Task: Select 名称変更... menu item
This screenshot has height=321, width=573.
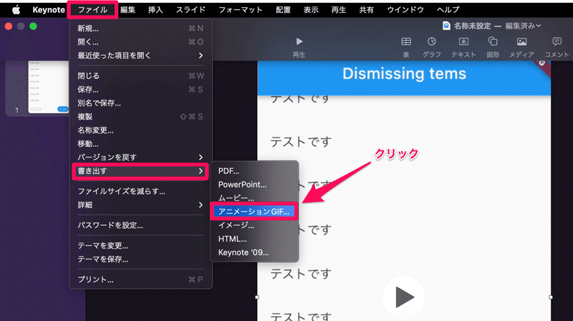Action: point(140,130)
